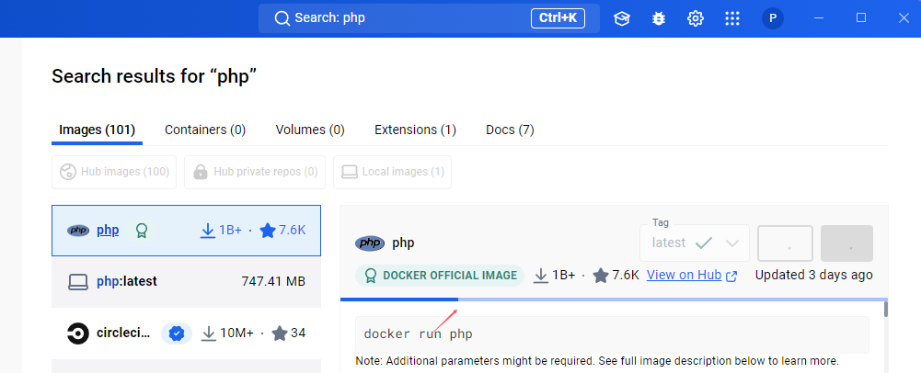
Task: Open the apps grid icon
Action: [732, 18]
